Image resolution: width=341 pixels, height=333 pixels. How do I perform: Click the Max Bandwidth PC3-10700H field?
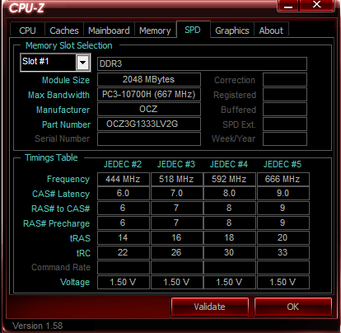(x=149, y=95)
